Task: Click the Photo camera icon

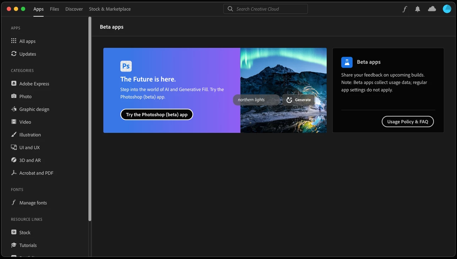Action: pyautogui.click(x=14, y=96)
